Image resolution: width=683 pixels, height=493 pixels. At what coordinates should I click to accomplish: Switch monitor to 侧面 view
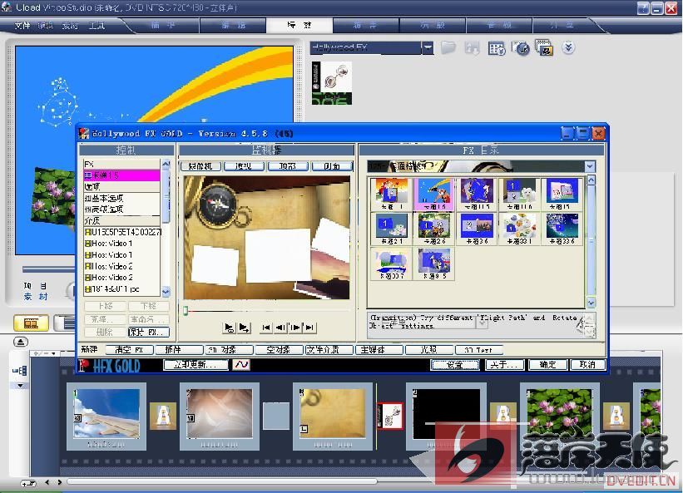pos(332,166)
